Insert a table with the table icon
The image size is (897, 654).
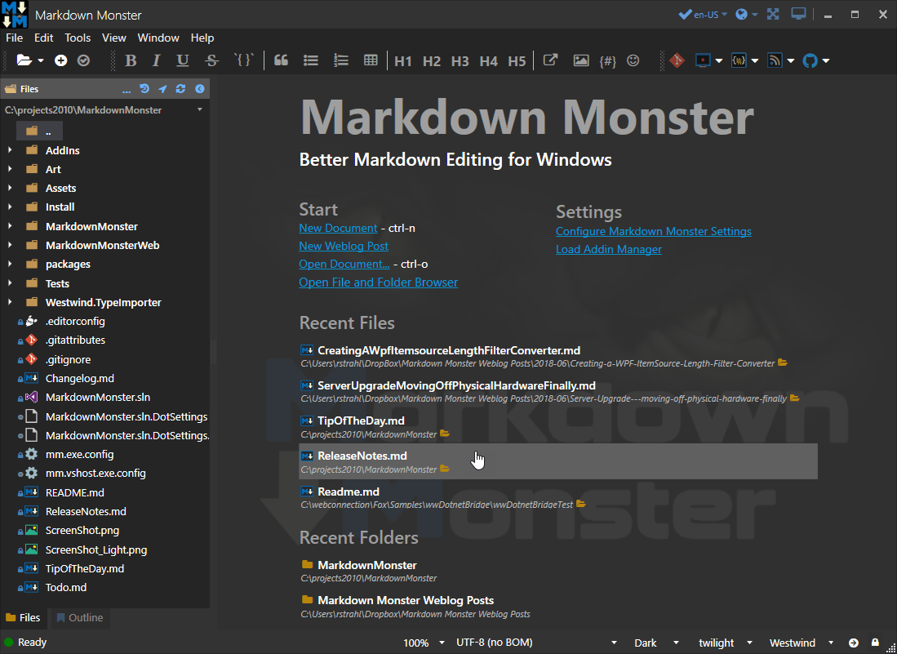371,60
